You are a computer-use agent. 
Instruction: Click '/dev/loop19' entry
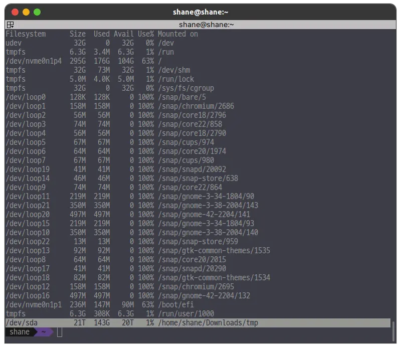coord(28,169)
